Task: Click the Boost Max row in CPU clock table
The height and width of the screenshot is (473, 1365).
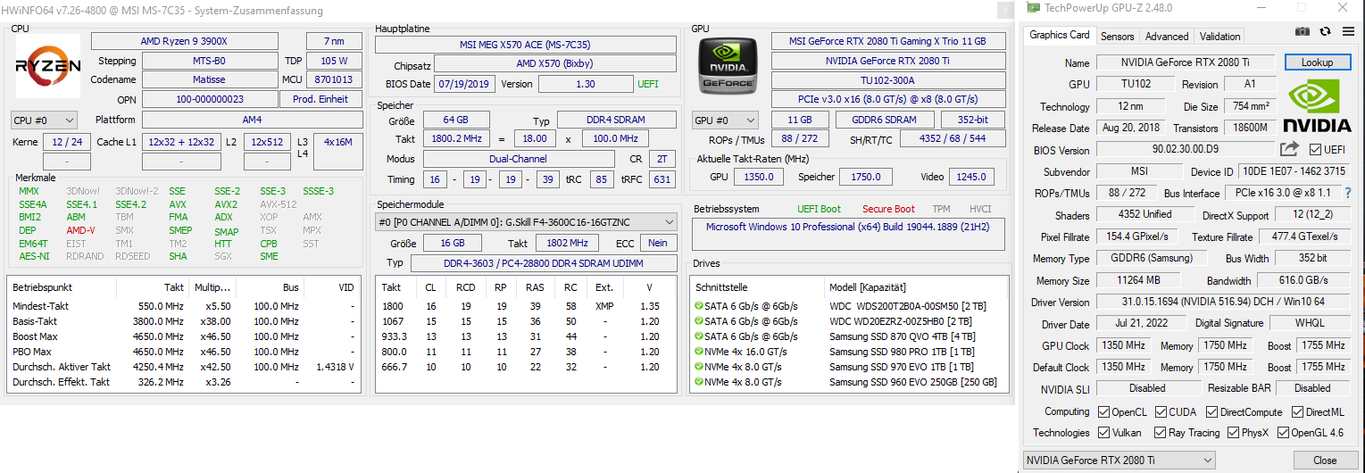Action: point(184,336)
